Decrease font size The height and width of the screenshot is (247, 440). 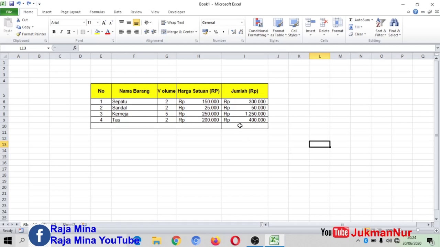[111, 23]
